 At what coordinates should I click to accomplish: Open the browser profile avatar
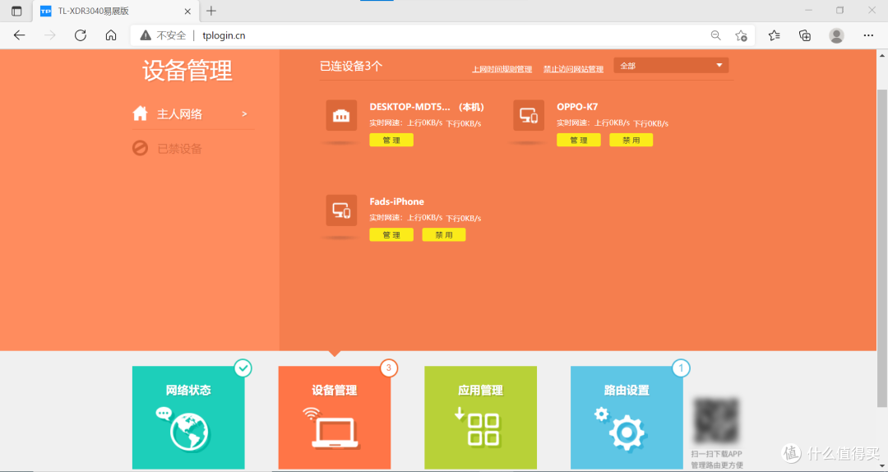coord(836,35)
